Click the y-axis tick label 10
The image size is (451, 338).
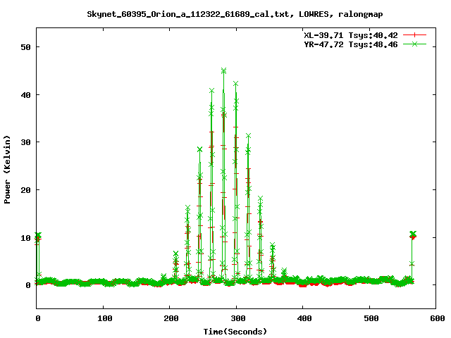25,238
